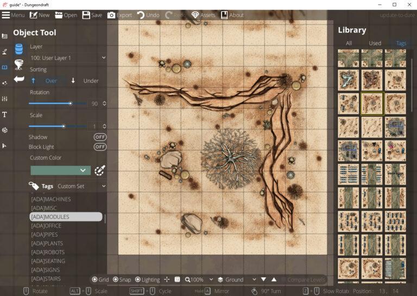Image resolution: width=417 pixels, height=296 pixels.
Task: Click the Undo button
Action: (x=148, y=15)
